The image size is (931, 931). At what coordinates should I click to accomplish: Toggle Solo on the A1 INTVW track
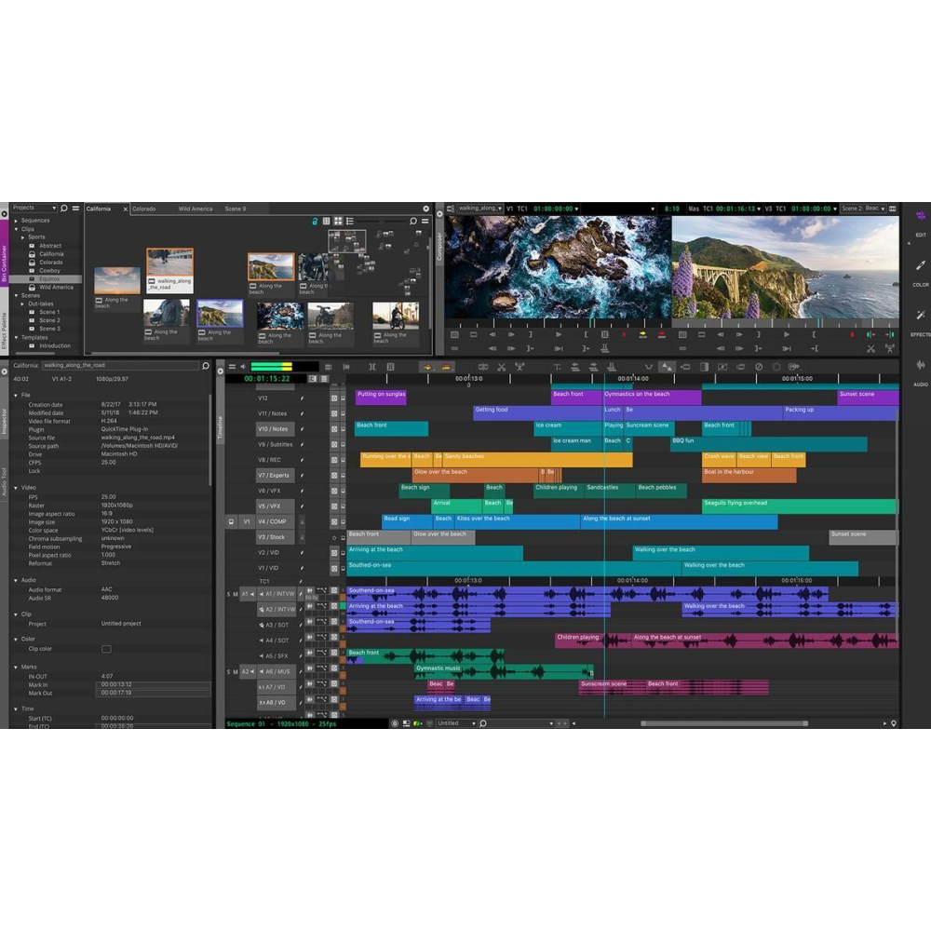click(228, 594)
